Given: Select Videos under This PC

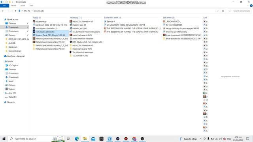Looking at the screenshot, I should [x=11, y=89].
